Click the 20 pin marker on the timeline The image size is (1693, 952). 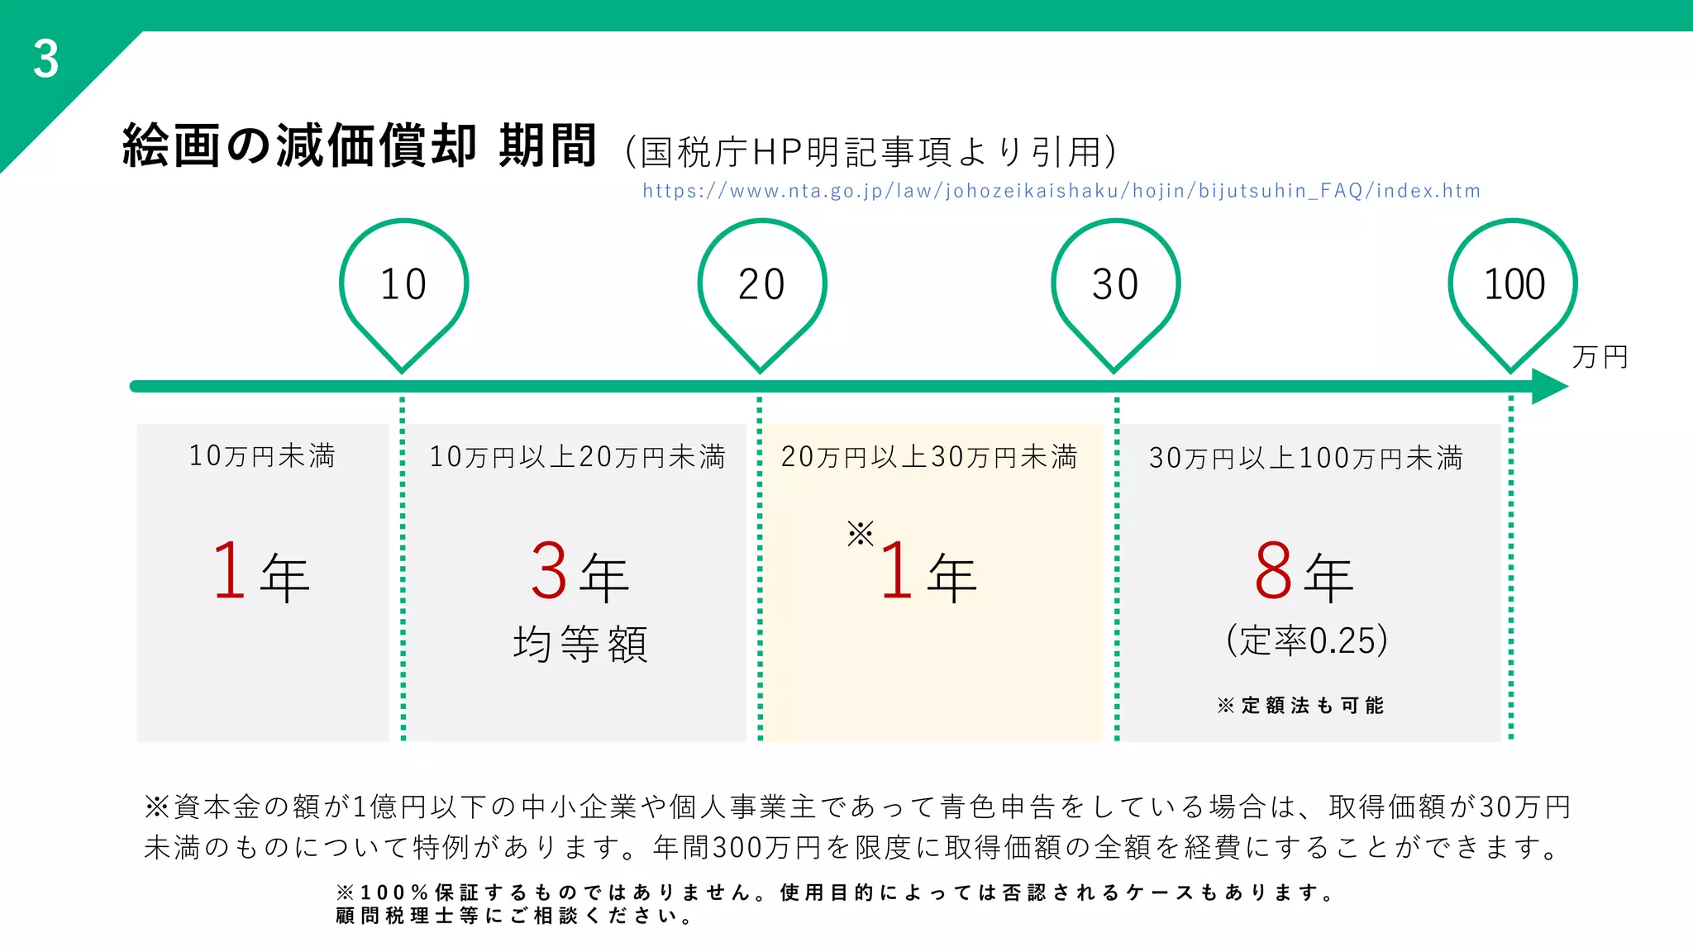pos(761,296)
